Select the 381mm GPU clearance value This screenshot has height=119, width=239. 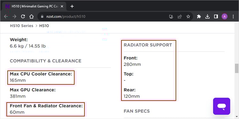tap(18, 96)
